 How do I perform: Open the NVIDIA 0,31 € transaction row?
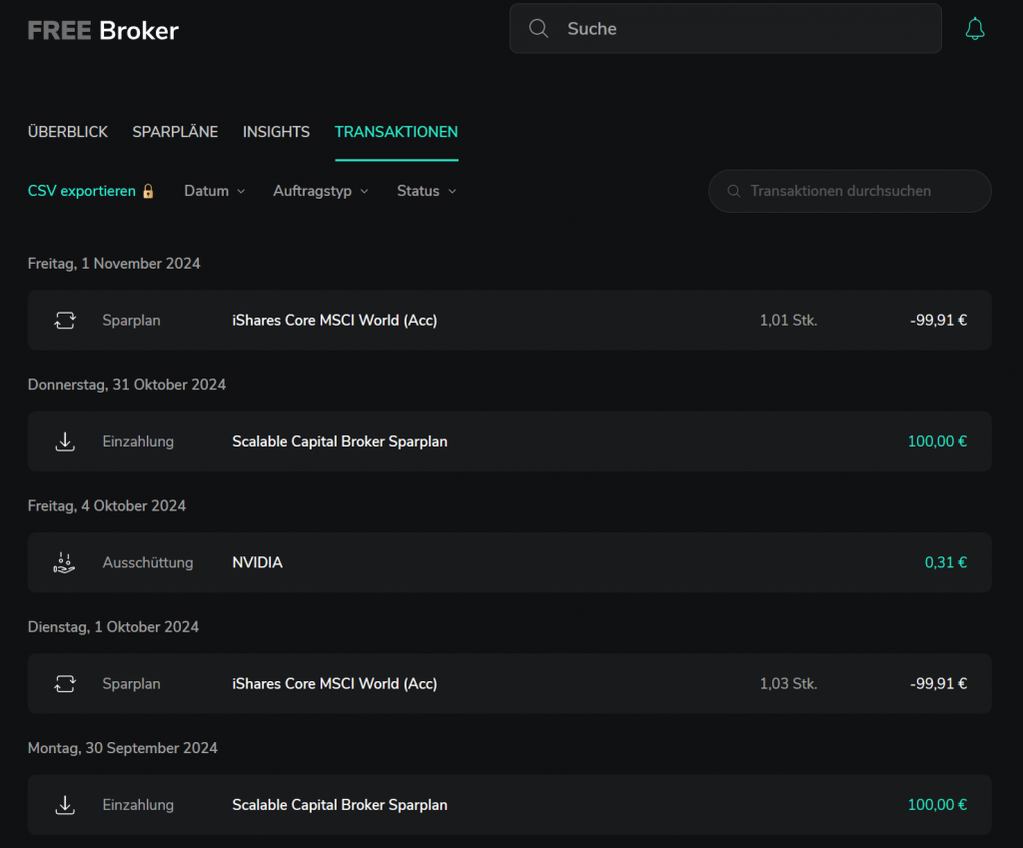click(x=510, y=562)
